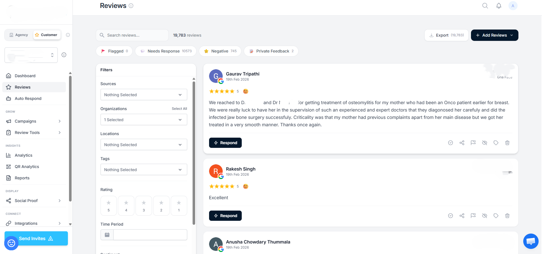Click the sidebar navigation scrollbar
The image size is (542, 254).
coord(70,138)
